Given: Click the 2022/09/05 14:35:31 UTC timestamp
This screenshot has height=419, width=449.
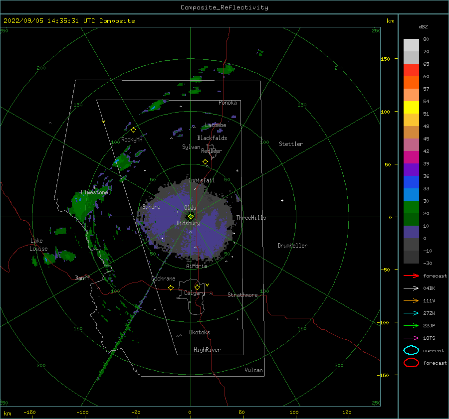Looking at the screenshot, I should coord(46,21).
